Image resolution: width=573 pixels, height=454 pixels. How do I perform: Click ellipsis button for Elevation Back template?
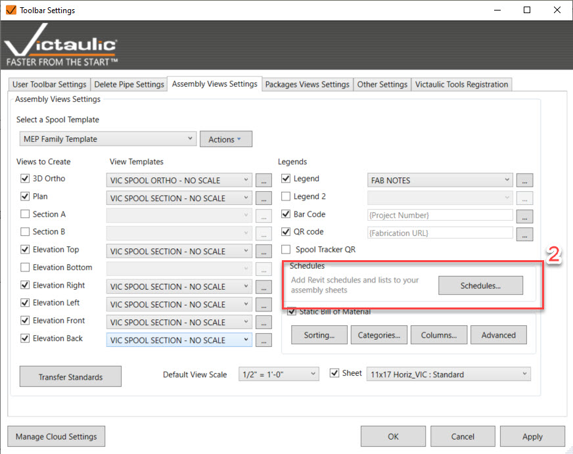pos(263,340)
